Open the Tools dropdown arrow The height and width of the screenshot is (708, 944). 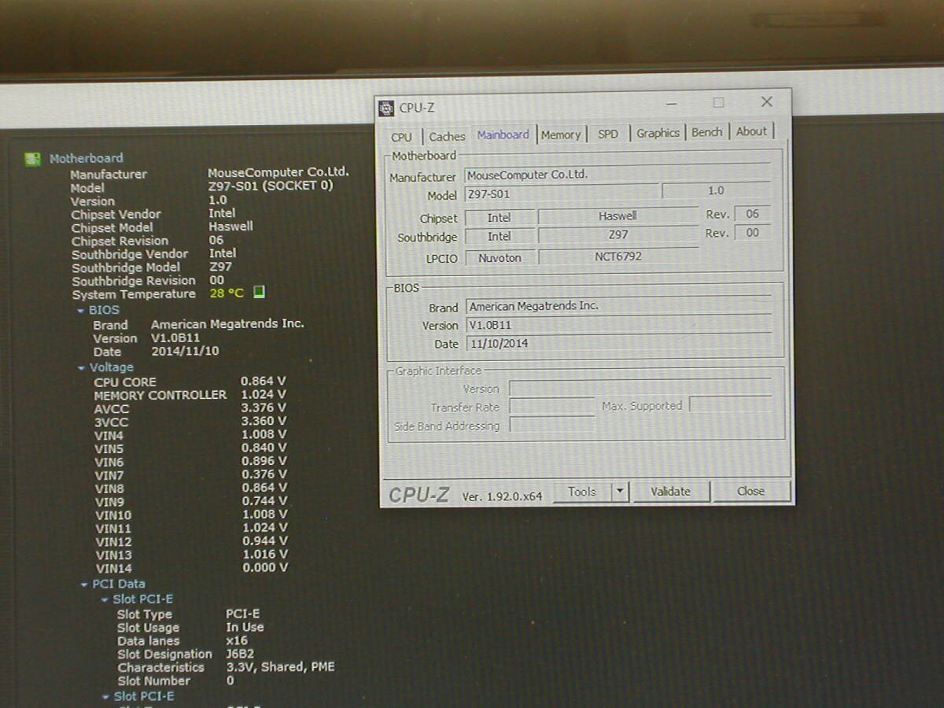620,492
